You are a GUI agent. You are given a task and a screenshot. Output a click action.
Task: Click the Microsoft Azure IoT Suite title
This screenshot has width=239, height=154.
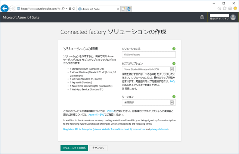pos(21,17)
